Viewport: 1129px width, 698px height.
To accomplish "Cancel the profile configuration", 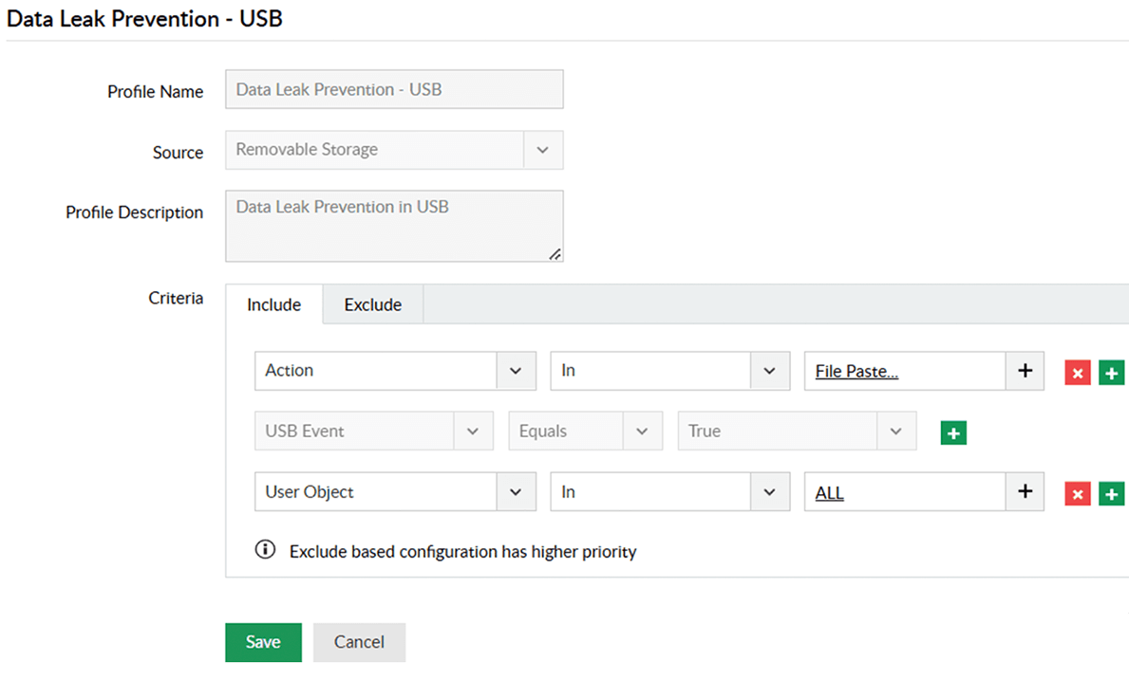I will [359, 642].
